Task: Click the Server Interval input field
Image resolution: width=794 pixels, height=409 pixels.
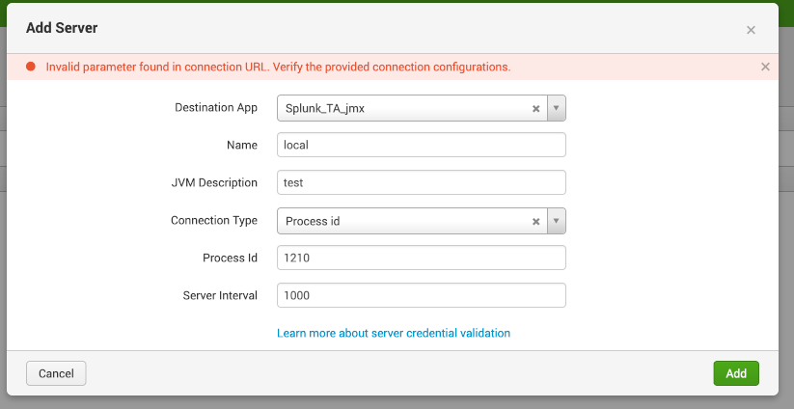Action: pos(421,295)
